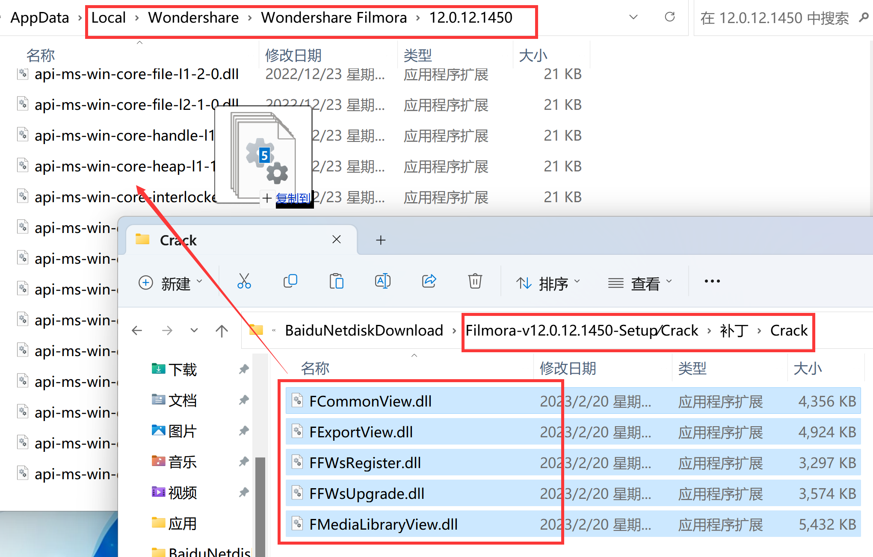Open a new tab with the plus button
The width and height of the screenshot is (873, 557).
coord(381,240)
